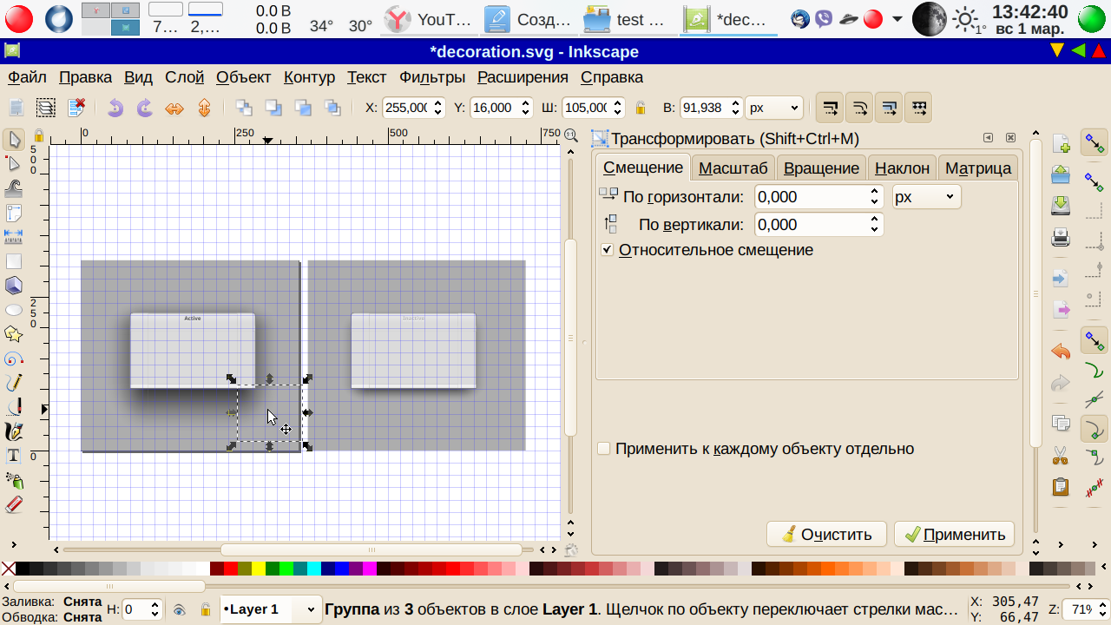The image size is (1111, 625).
Task: Select the Pencil freehand tool
Action: 14,383
